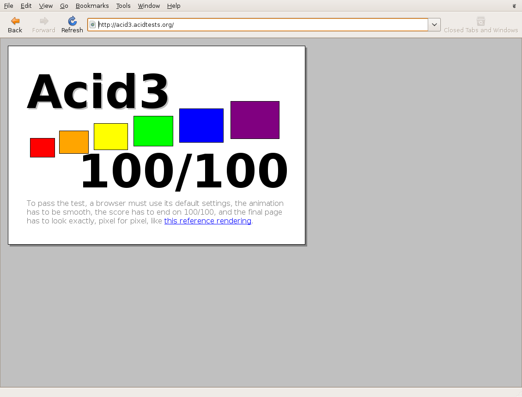The image size is (522, 397).
Task: Grab the window resize grip corner
Action: coord(519,394)
